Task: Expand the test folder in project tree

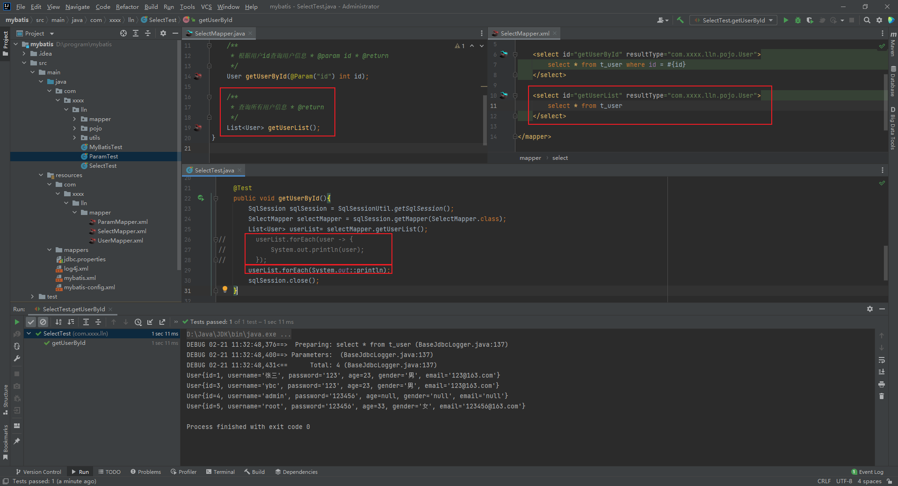Action: pyautogui.click(x=32, y=297)
